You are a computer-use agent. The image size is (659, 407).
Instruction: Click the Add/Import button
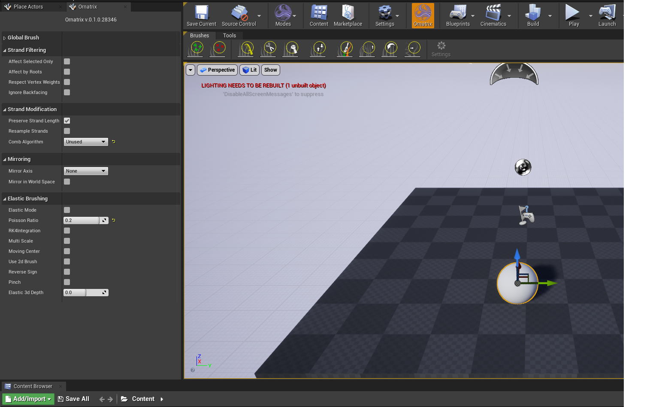coord(28,399)
